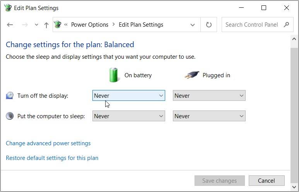The width and height of the screenshot is (299, 192).
Task: Open display-off dropdown for On battery
Action: (128, 95)
